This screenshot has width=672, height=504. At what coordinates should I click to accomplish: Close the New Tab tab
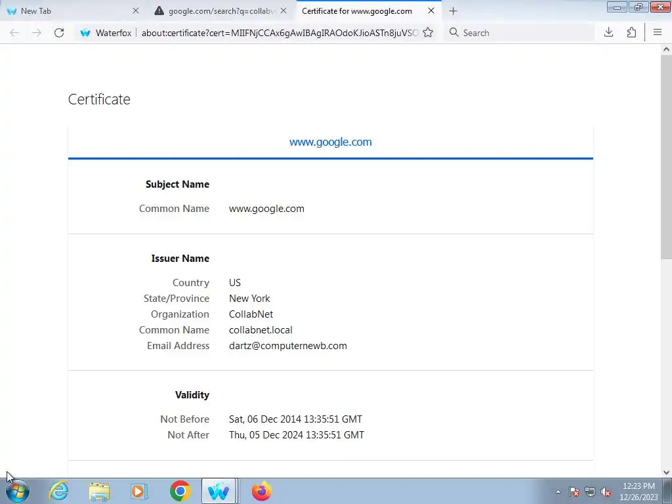click(136, 10)
